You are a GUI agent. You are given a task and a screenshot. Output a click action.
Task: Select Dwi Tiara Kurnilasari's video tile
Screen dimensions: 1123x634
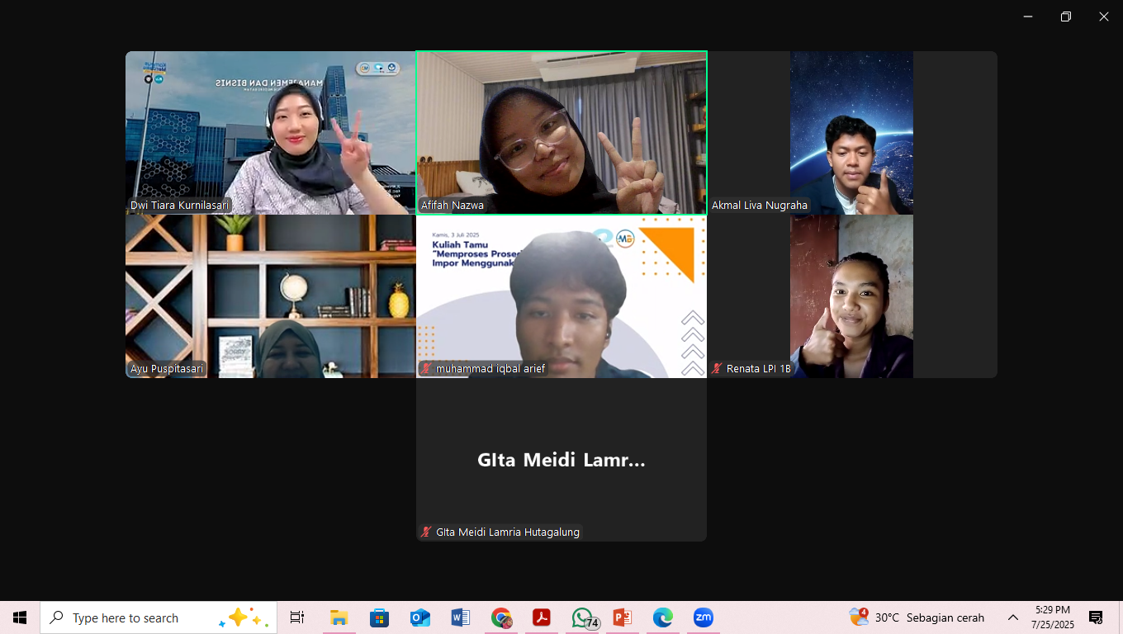pyautogui.click(x=271, y=133)
